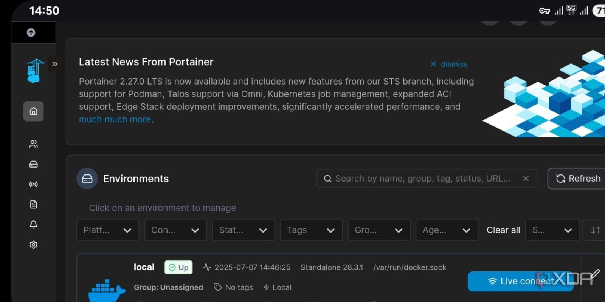
Task: Click the Standalone 28.3.1 label
Action: click(x=332, y=267)
